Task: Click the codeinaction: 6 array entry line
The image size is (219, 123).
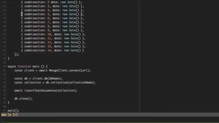Action: pyautogui.click(x=52, y=18)
